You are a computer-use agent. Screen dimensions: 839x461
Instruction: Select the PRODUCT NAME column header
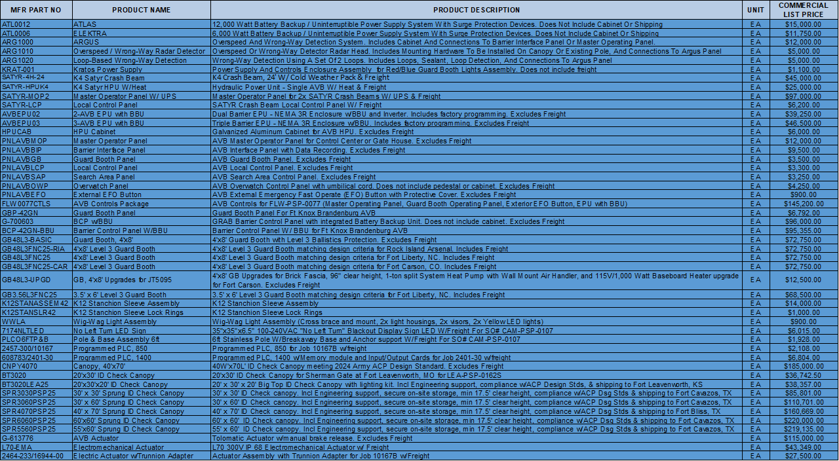[141, 10]
